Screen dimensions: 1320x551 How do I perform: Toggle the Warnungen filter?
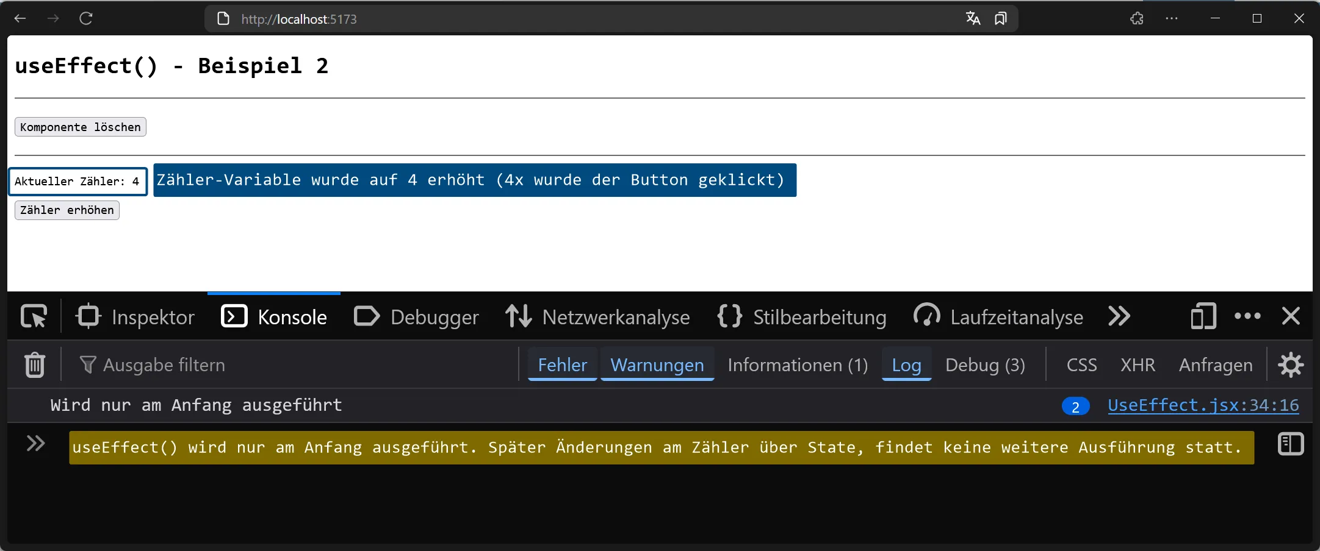coord(657,364)
